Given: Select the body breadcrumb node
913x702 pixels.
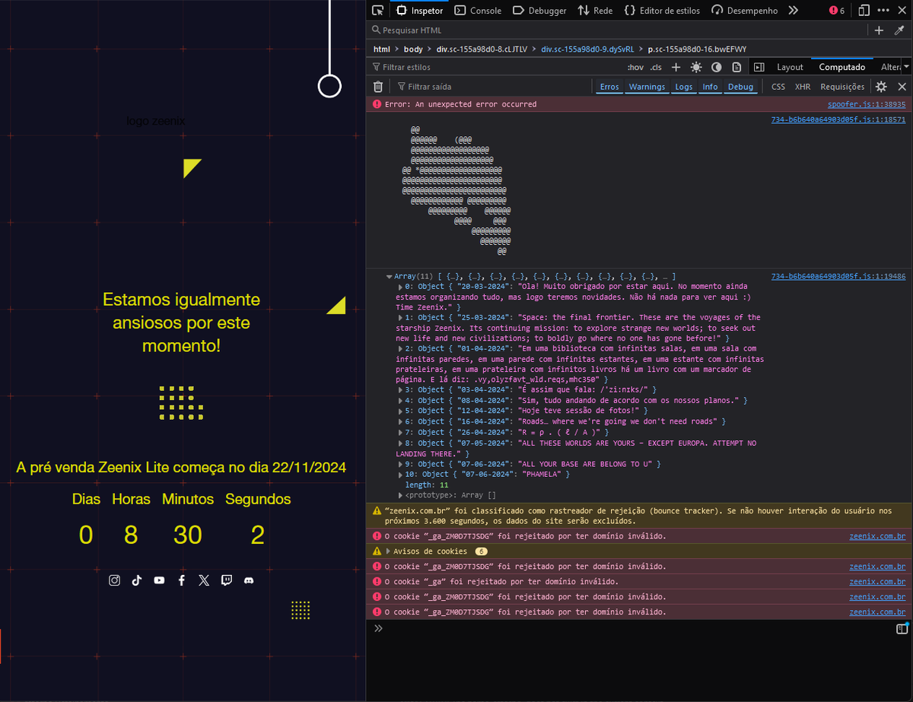Looking at the screenshot, I should point(413,49).
